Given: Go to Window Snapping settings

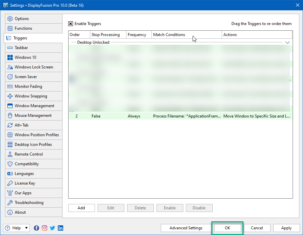Looking at the screenshot, I should click(x=34, y=96).
